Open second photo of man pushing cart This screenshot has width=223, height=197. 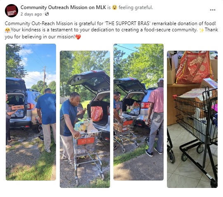(x=85, y=119)
